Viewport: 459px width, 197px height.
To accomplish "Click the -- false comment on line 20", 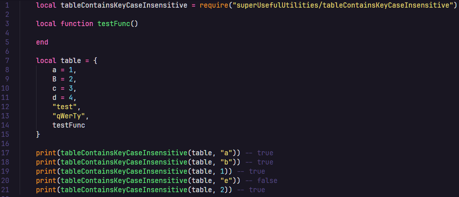I will point(261,181).
